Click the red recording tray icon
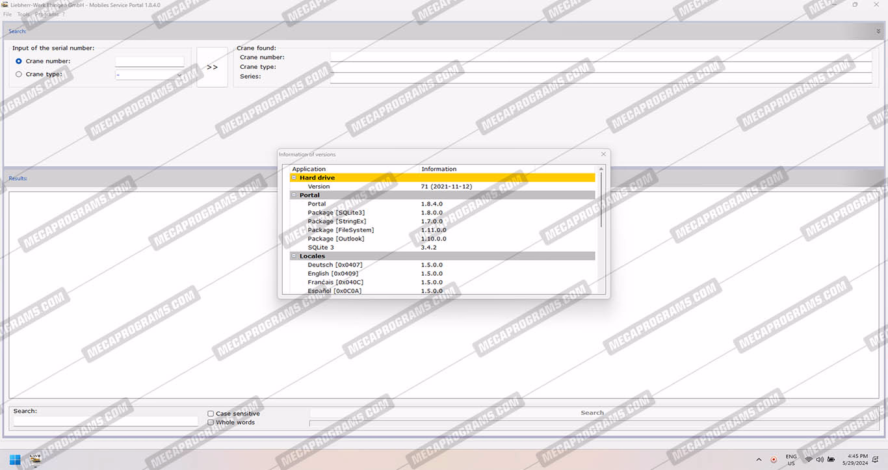The image size is (888, 470). click(774, 460)
